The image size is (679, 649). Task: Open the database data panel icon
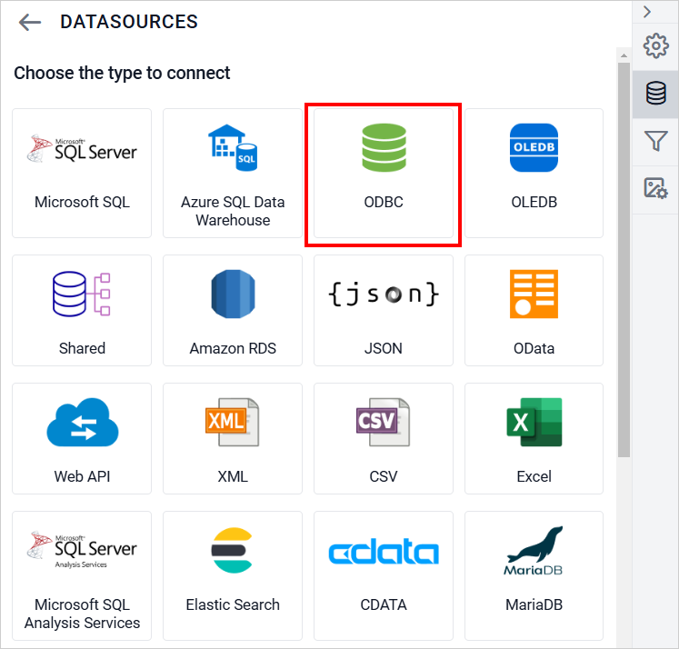tap(655, 93)
